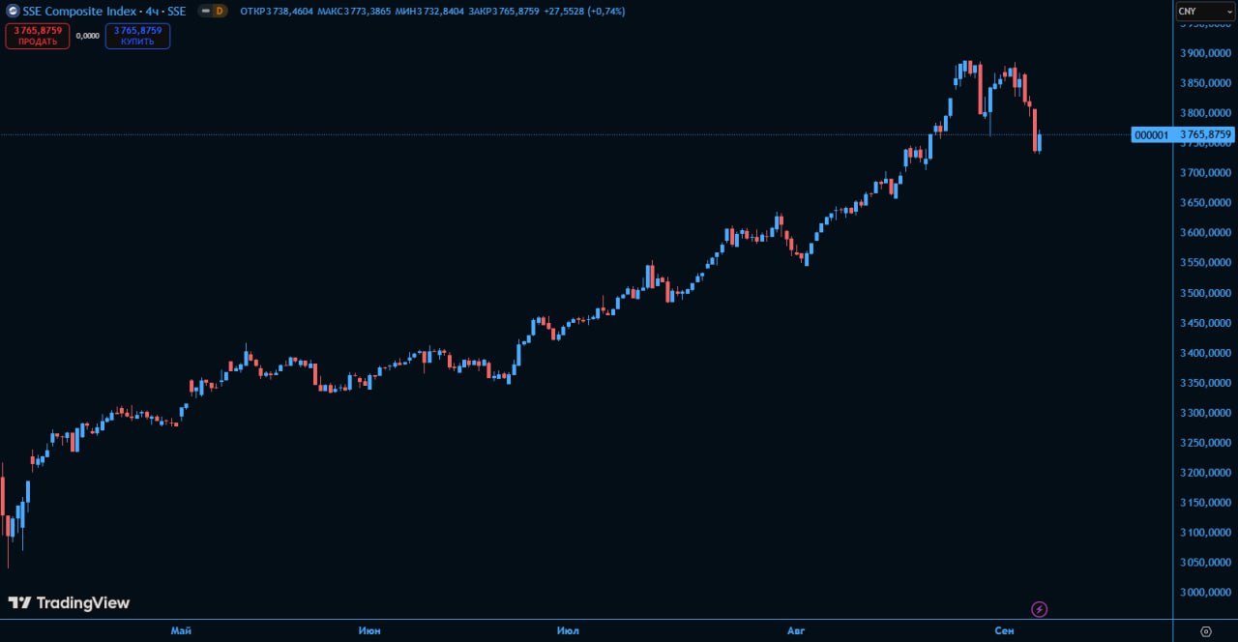Click the +27,5528 (+0,74%) change value
Viewport: 1238px width, 642px height.
[585, 12]
